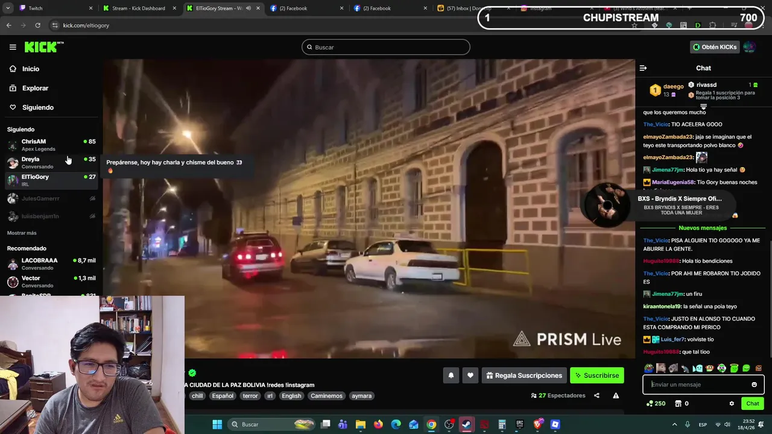Open Epic Games launcher in taskbar
Viewport: 772px width, 434px height.
tap(520, 424)
